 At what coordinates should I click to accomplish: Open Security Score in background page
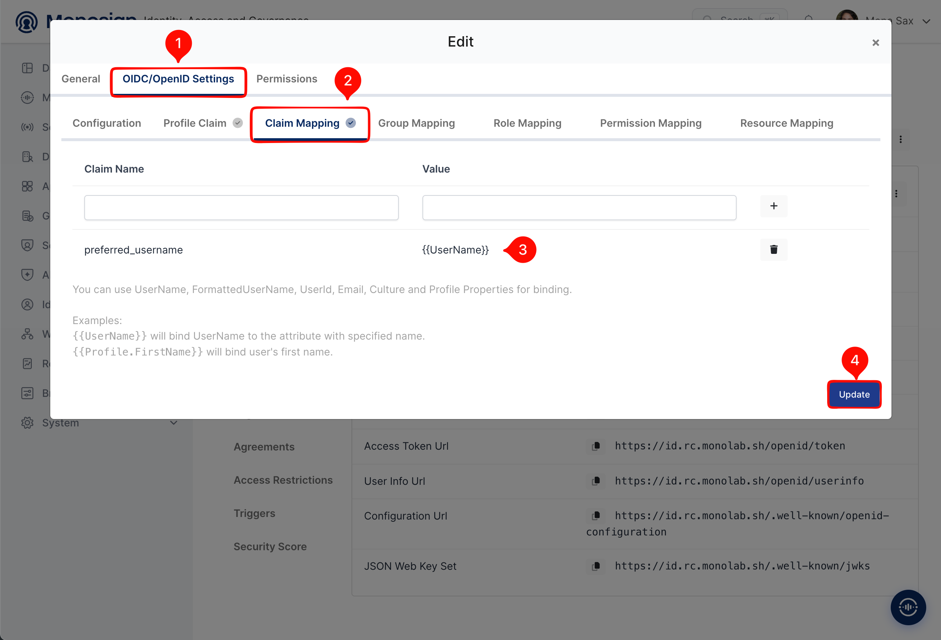(x=270, y=547)
